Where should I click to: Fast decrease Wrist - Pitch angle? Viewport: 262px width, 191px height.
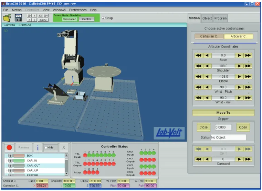[199, 87]
